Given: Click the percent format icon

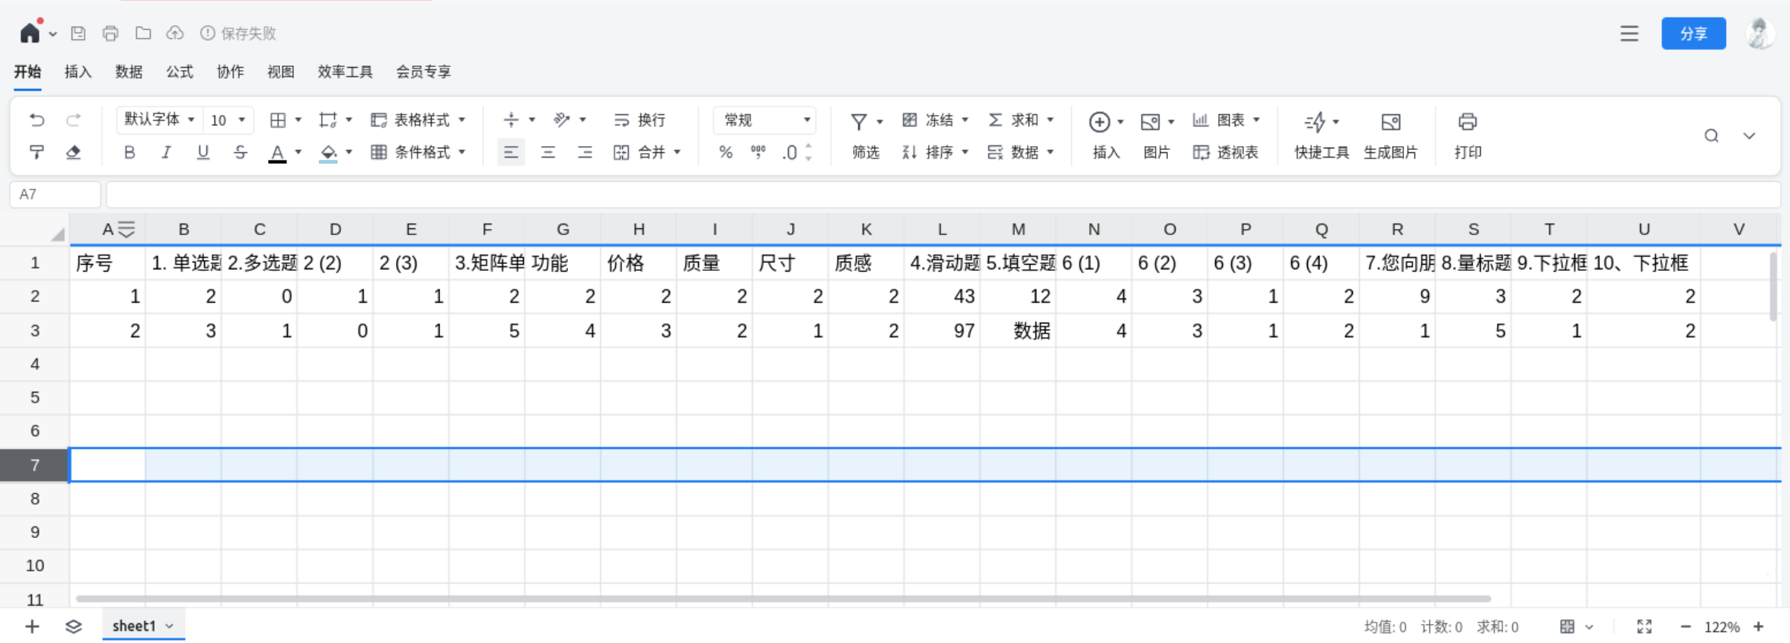Looking at the screenshot, I should (x=726, y=152).
